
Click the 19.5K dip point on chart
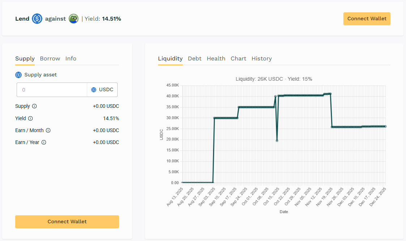coord(277,140)
